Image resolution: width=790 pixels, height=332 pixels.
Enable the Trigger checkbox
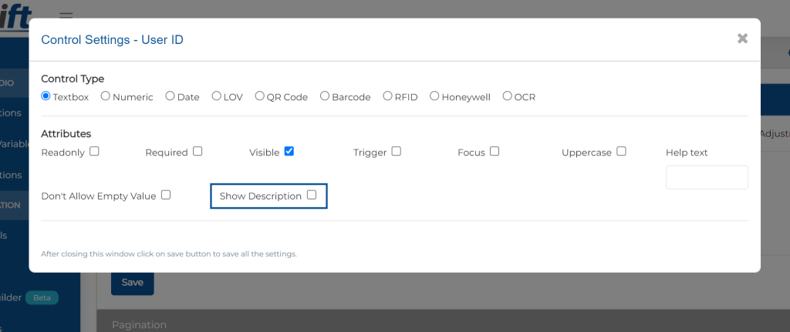click(x=397, y=151)
